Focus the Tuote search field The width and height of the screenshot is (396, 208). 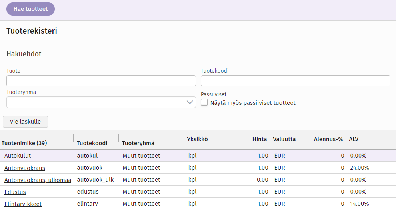pos(101,81)
